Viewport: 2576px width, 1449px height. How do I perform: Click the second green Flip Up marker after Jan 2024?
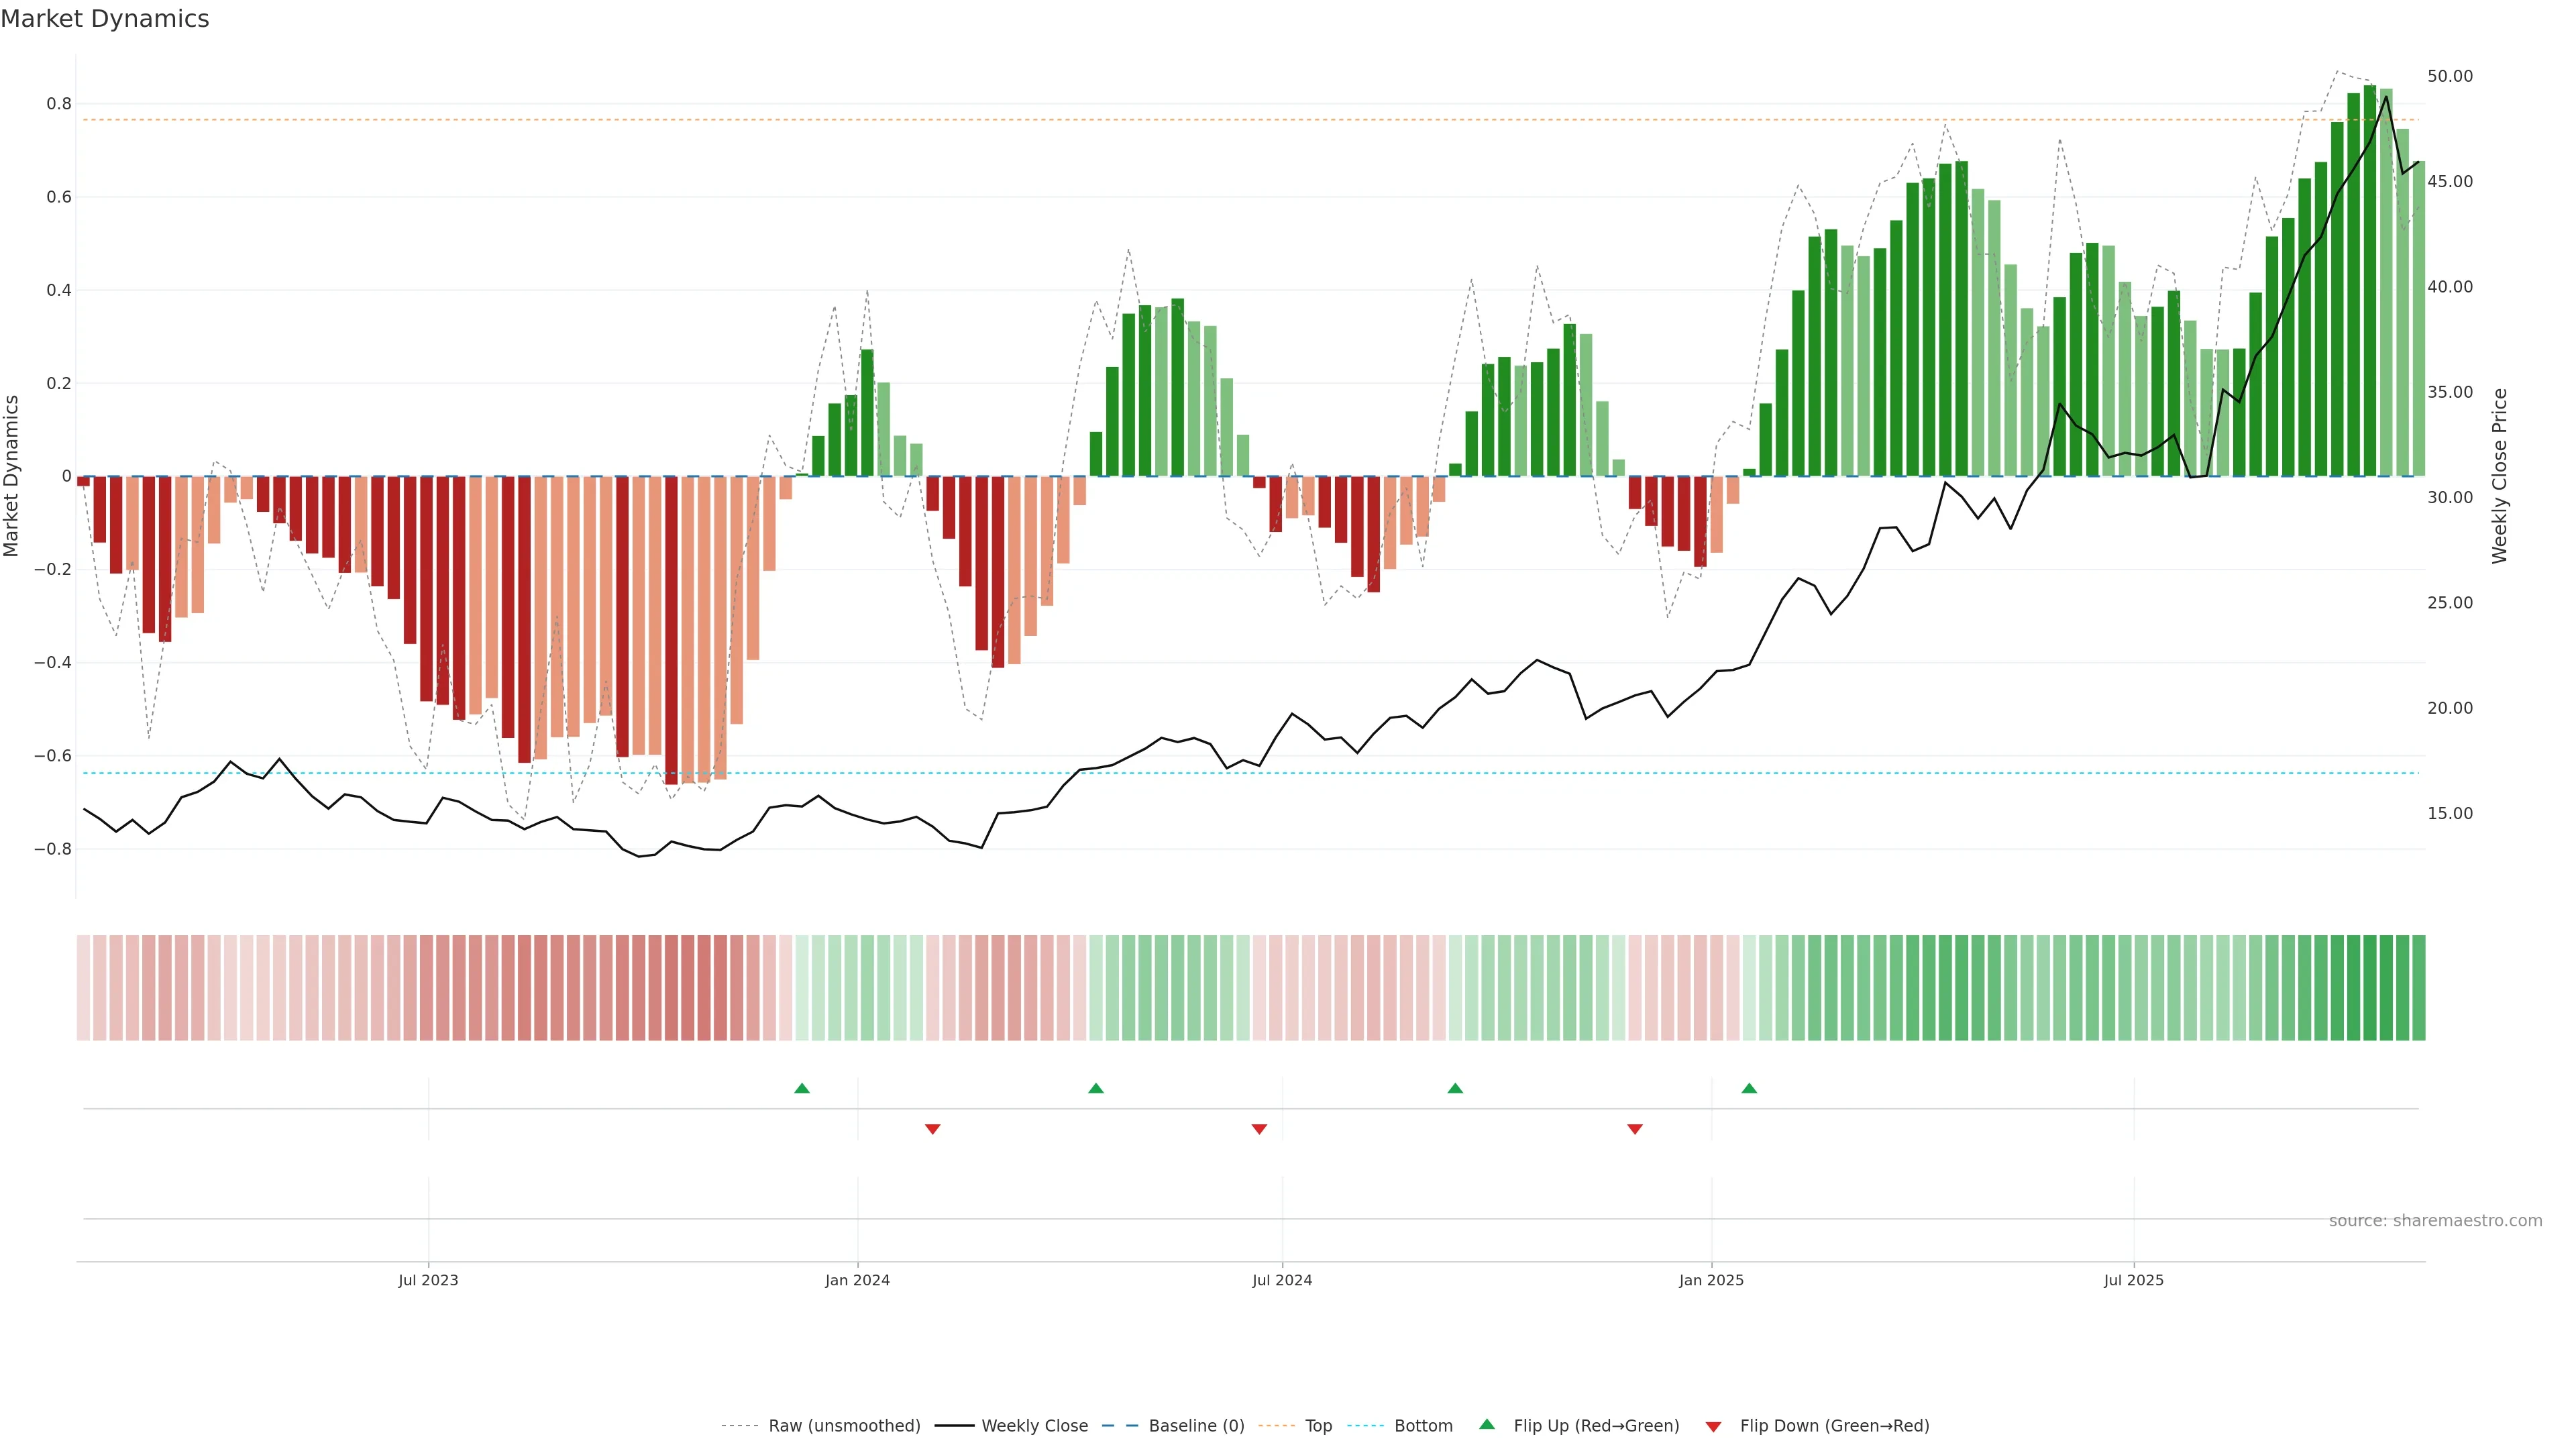(x=1096, y=1088)
